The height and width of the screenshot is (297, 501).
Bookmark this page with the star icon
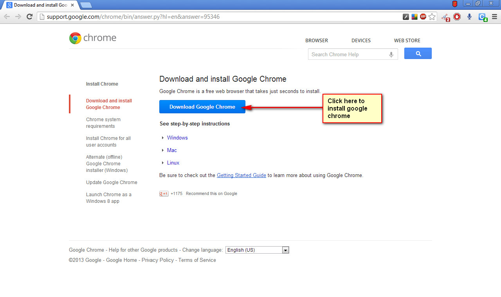(x=432, y=17)
